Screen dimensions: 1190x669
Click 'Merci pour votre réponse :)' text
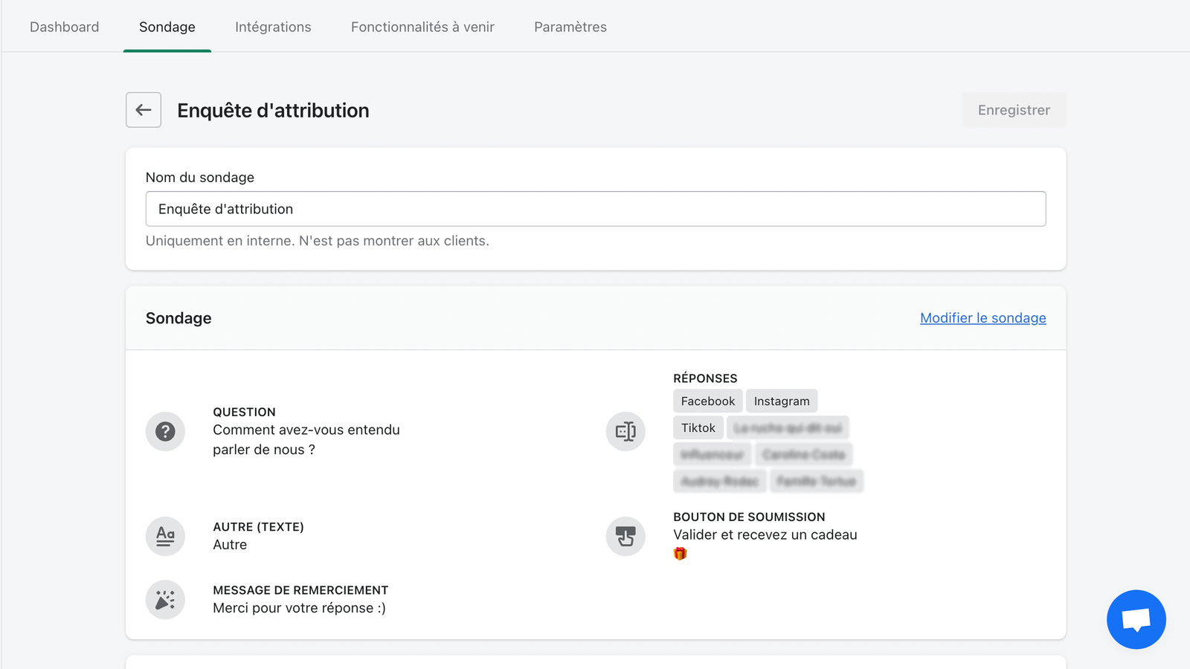coord(299,608)
